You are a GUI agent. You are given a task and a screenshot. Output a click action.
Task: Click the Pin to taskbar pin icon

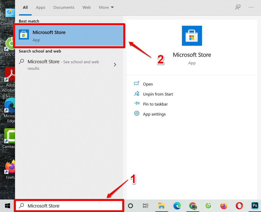click(x=137, y=103)
